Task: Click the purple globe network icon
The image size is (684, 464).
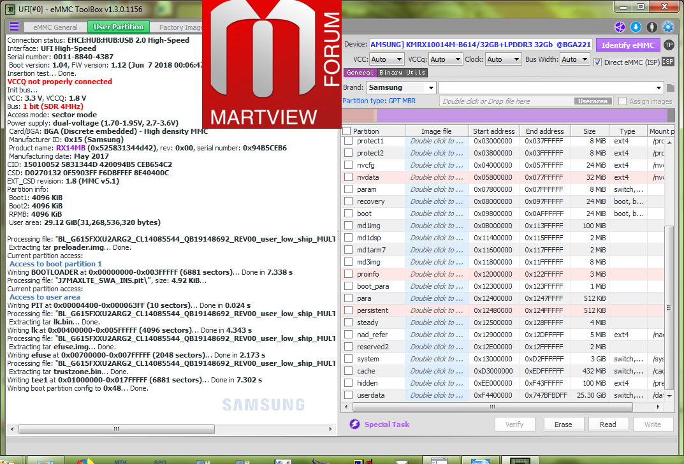Action: (620, 27)
